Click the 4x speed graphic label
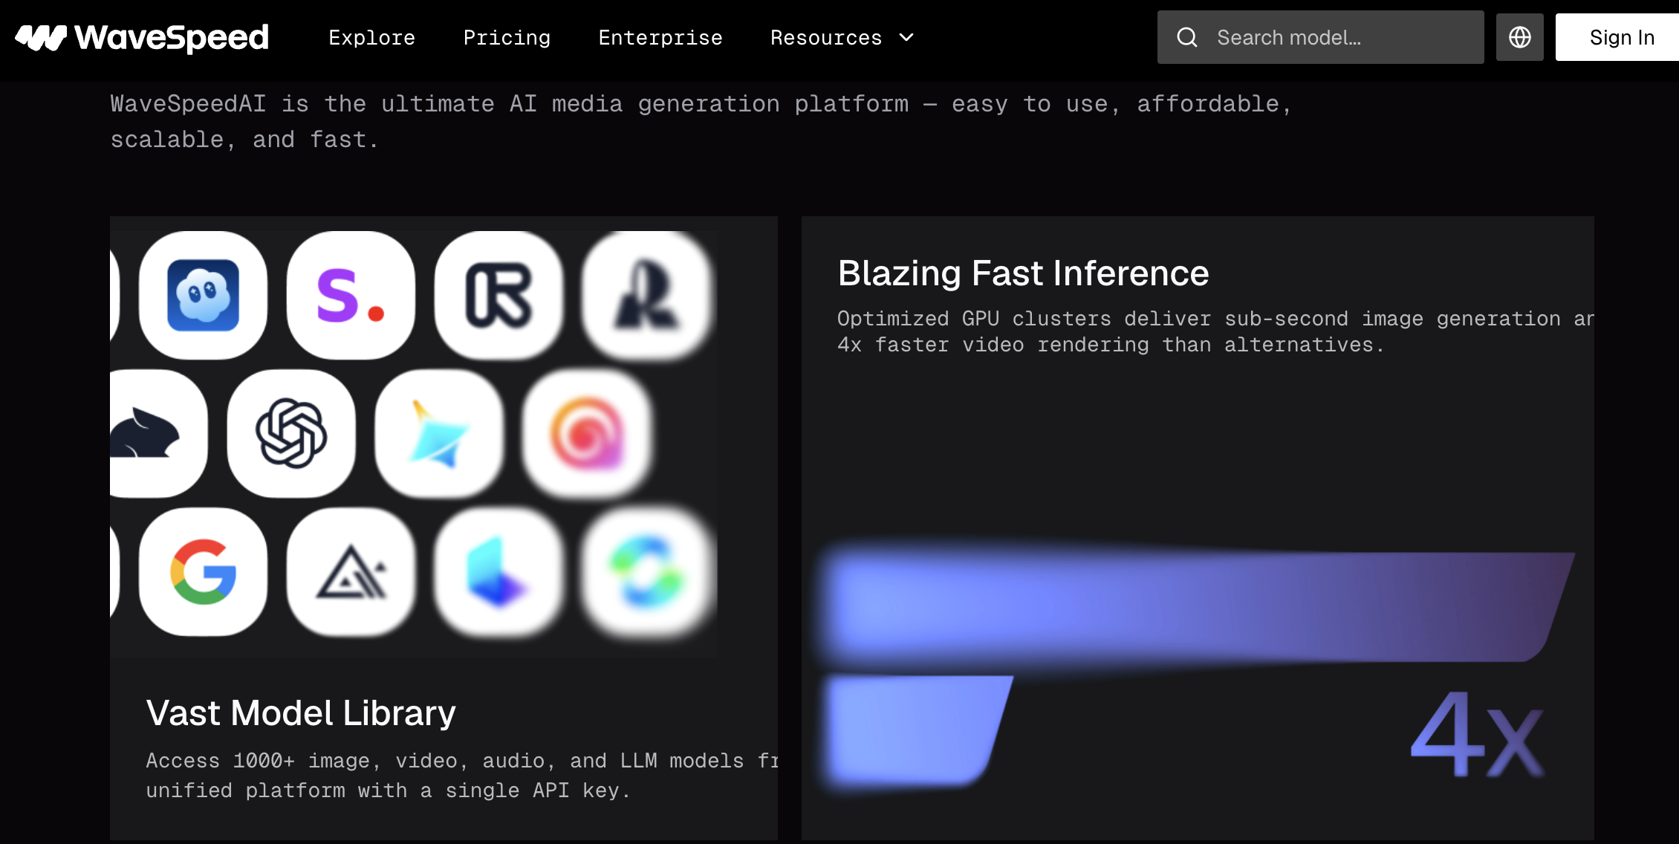Image resolution: width=1679 pixels, height=844 pixels. (1477, 734)
